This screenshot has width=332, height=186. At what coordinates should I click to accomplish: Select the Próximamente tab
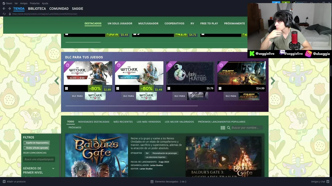pos(234,24)
